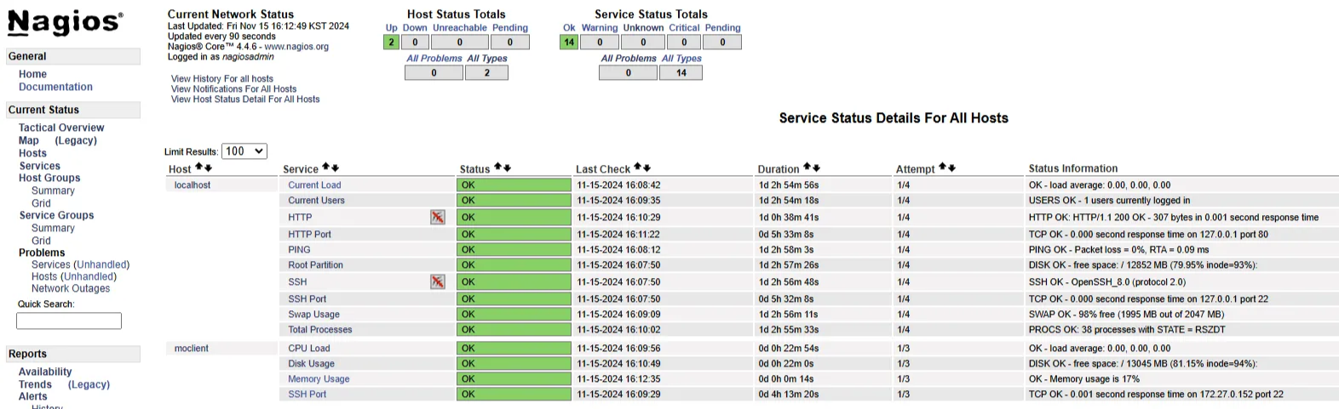The width and height of the screenshot is (1339, 409).
Task: Open Disk Usage service for moclient
Action: click(x=311, y=363)
